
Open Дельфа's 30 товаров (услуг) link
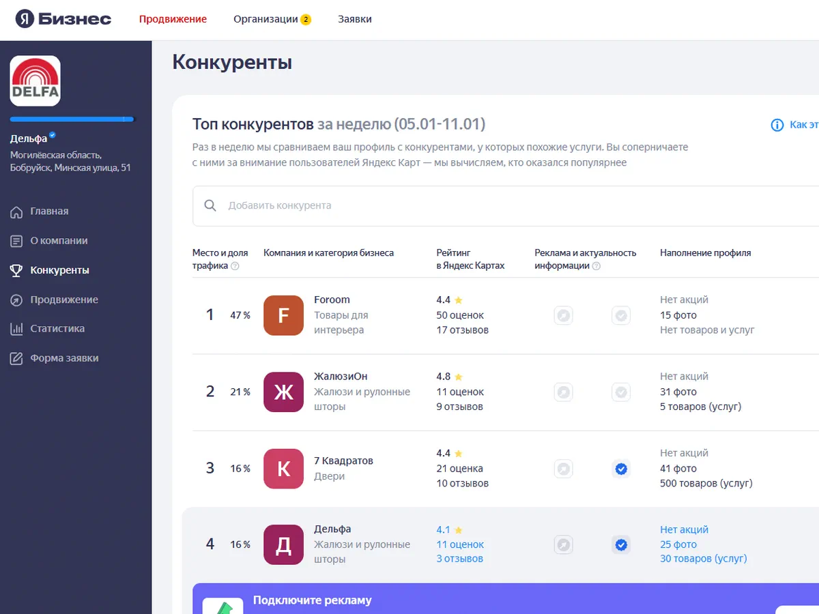(x=703, y=559)
